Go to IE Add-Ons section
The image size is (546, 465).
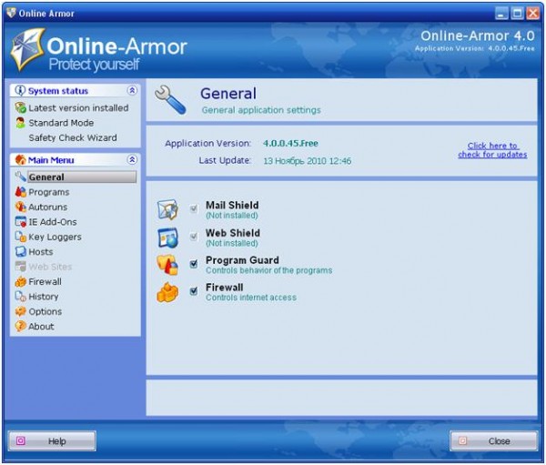53,222
